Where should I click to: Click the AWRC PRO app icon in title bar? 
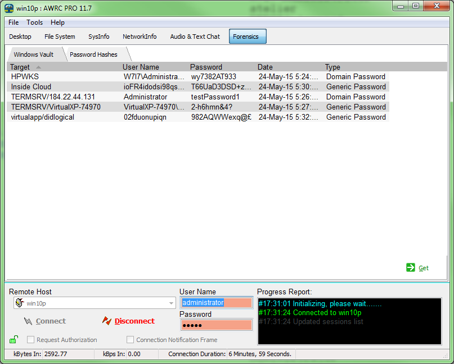(9, 8)
